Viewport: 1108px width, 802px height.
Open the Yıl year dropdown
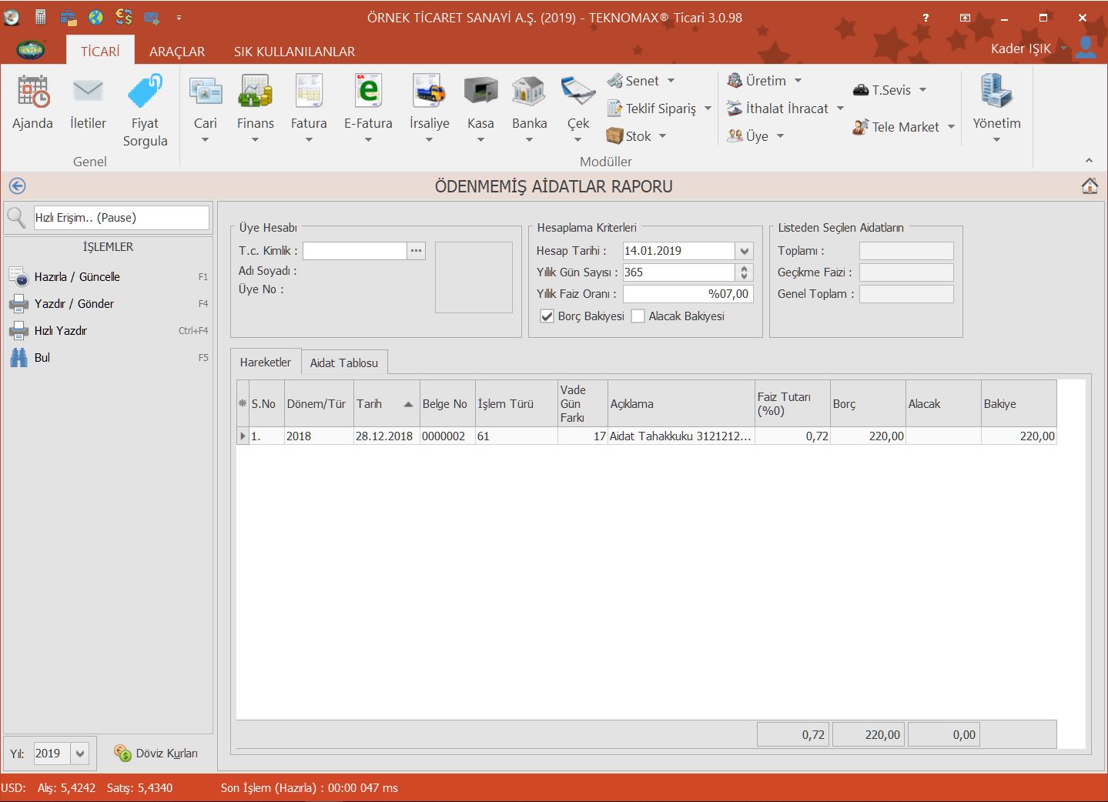80,754
